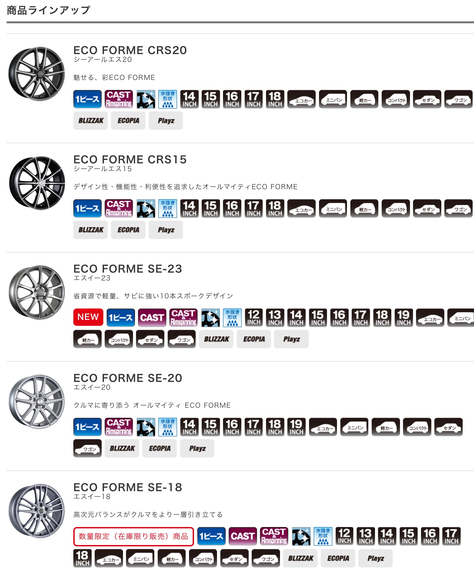Click the 軽カー icon under ECO FORME SE-23
Viewport: 474px width, 578px height.
87,339
